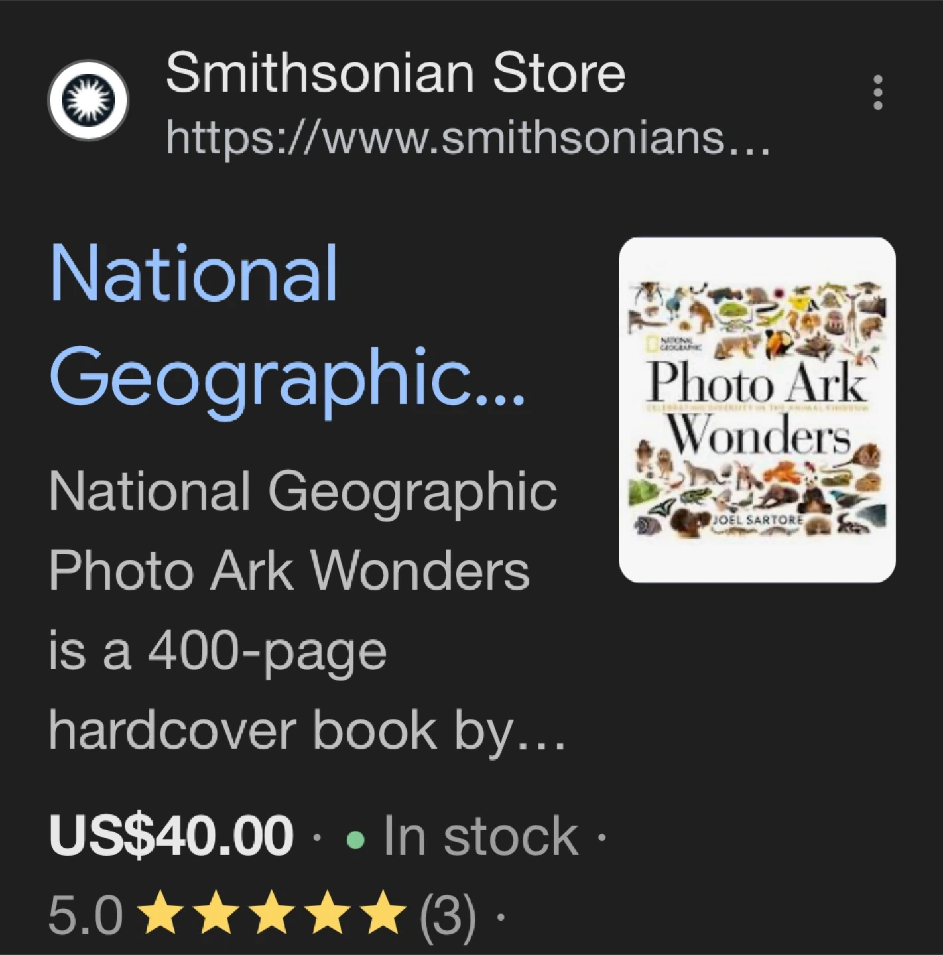The height and width of the screenshot is (955, 943).
Task: Click the Smithsonian Store site name
Action: tap(395, 73)
